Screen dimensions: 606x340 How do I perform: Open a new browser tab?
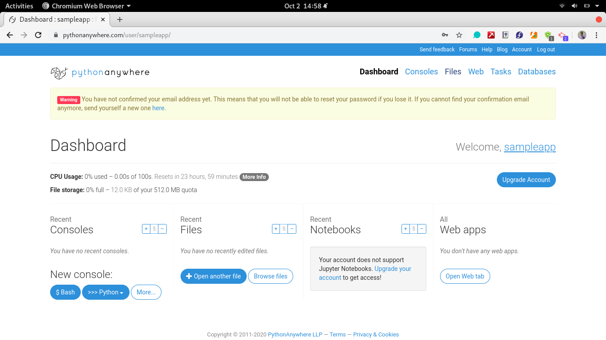pyautogui.click(x=120, y=19)
